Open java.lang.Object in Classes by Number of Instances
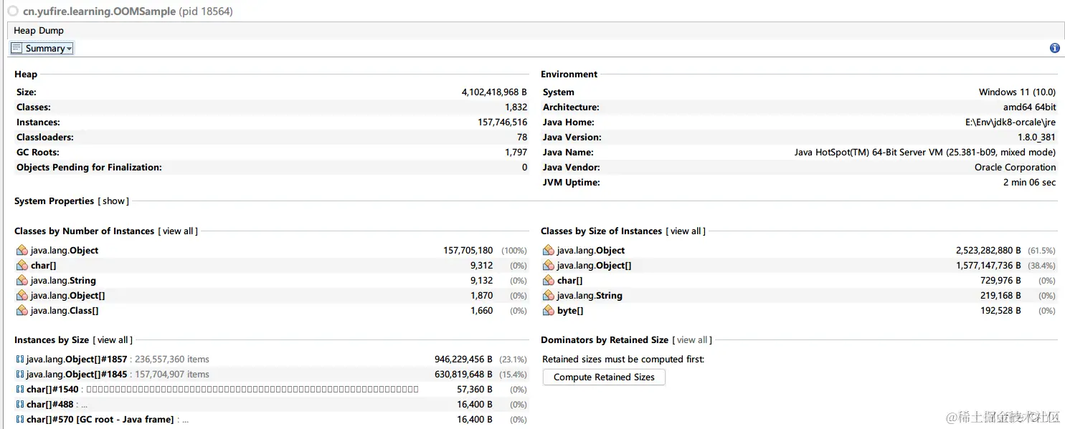Image resolution: width=1065 pixels, height=429 pixels. tap(65, 251)
